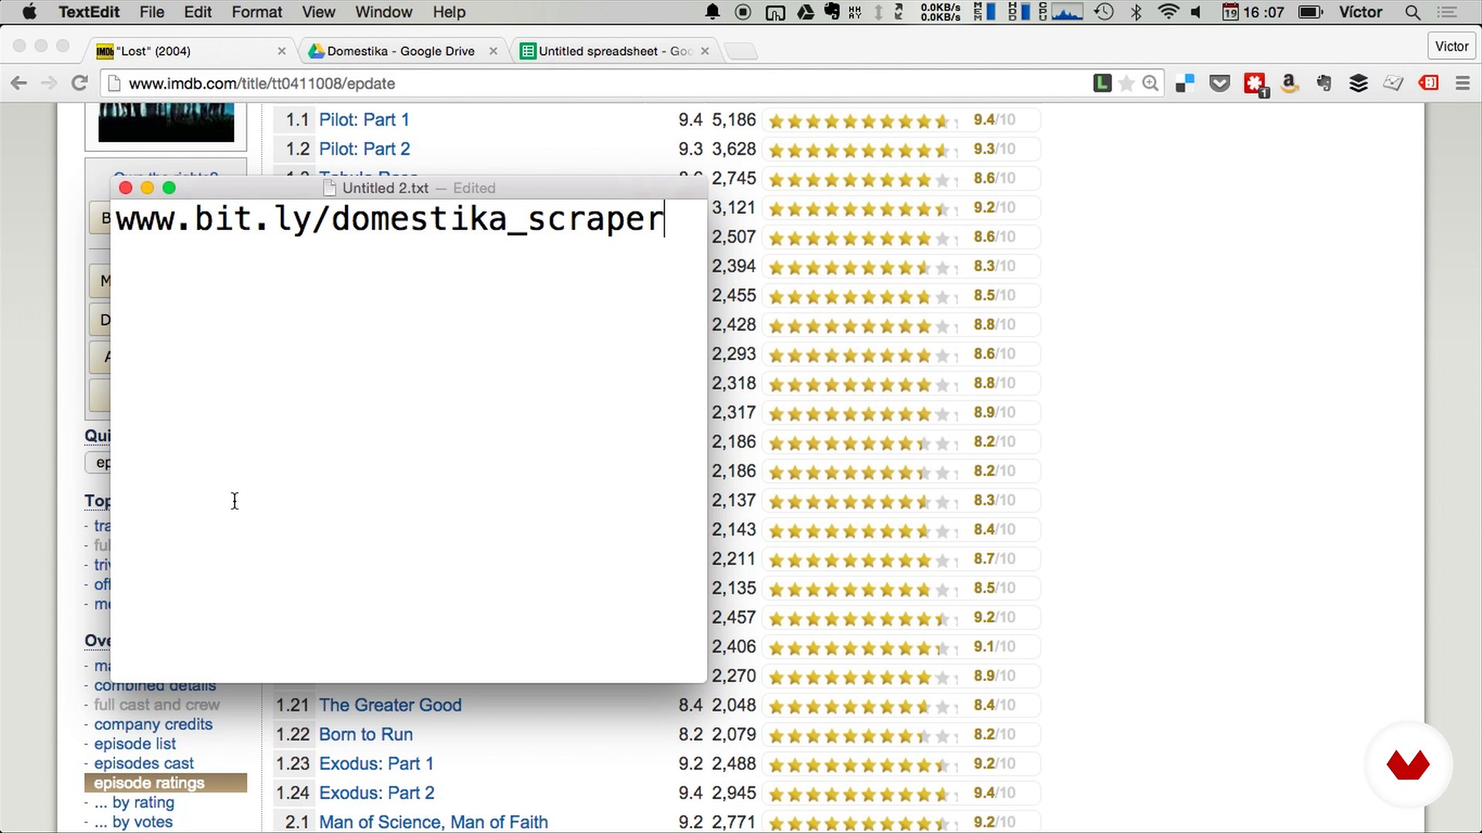Open the Edit menu
The height and width of the screenshot is (833, 1482).
tap(198, 12)
